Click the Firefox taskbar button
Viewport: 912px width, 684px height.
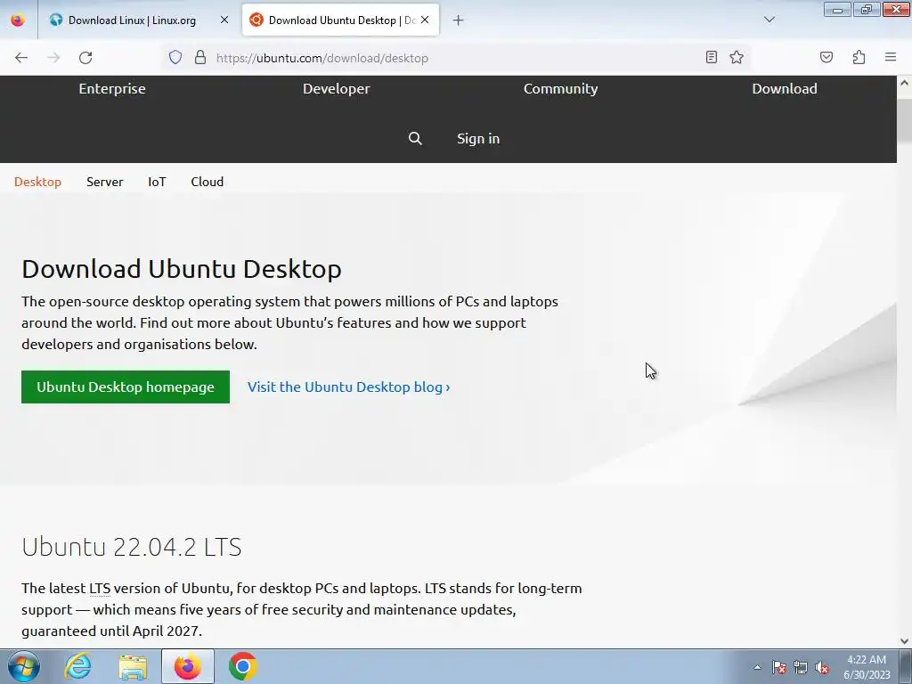pos(187,666)
